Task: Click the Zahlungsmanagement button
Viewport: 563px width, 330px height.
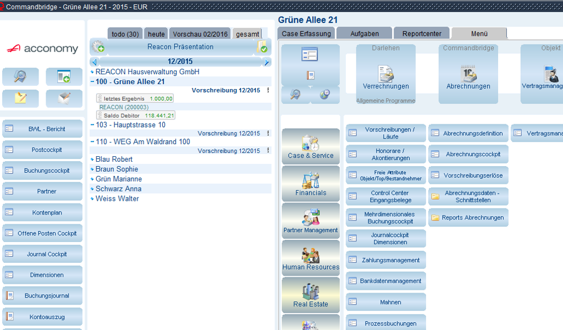Action: click(385, 260)
